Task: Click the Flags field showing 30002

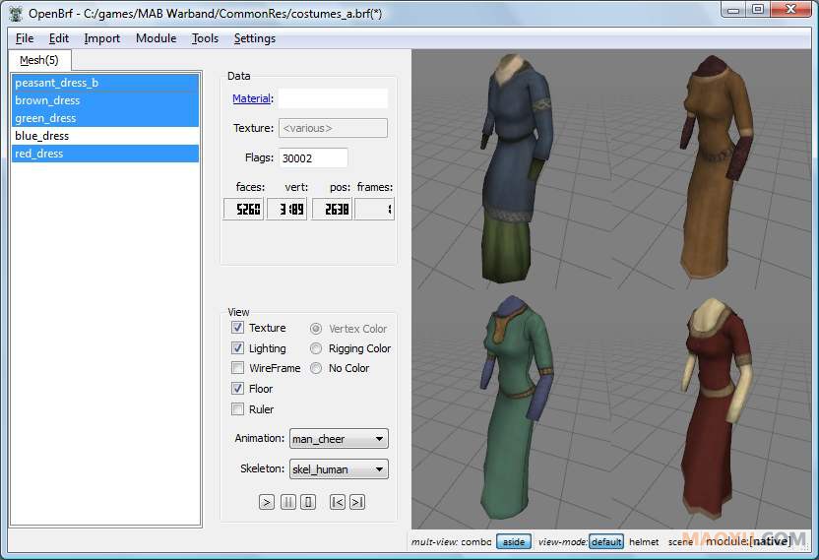Action: 313,157
